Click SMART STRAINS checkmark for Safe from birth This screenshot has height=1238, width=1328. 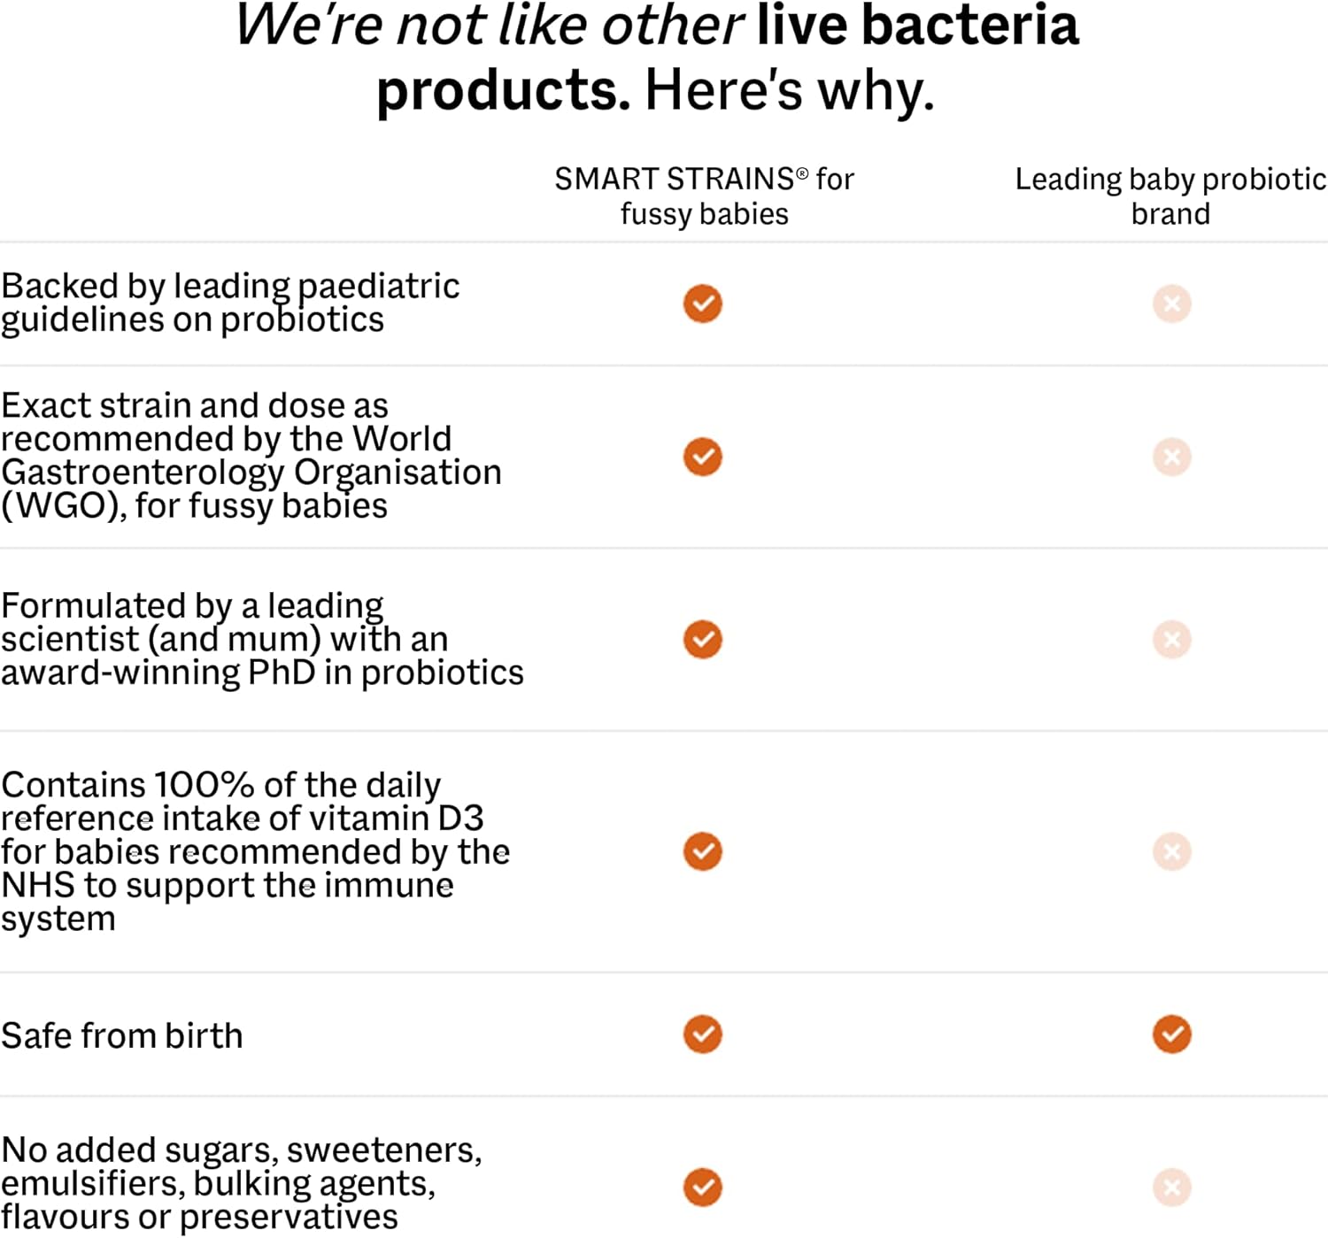coord(703,1034)
